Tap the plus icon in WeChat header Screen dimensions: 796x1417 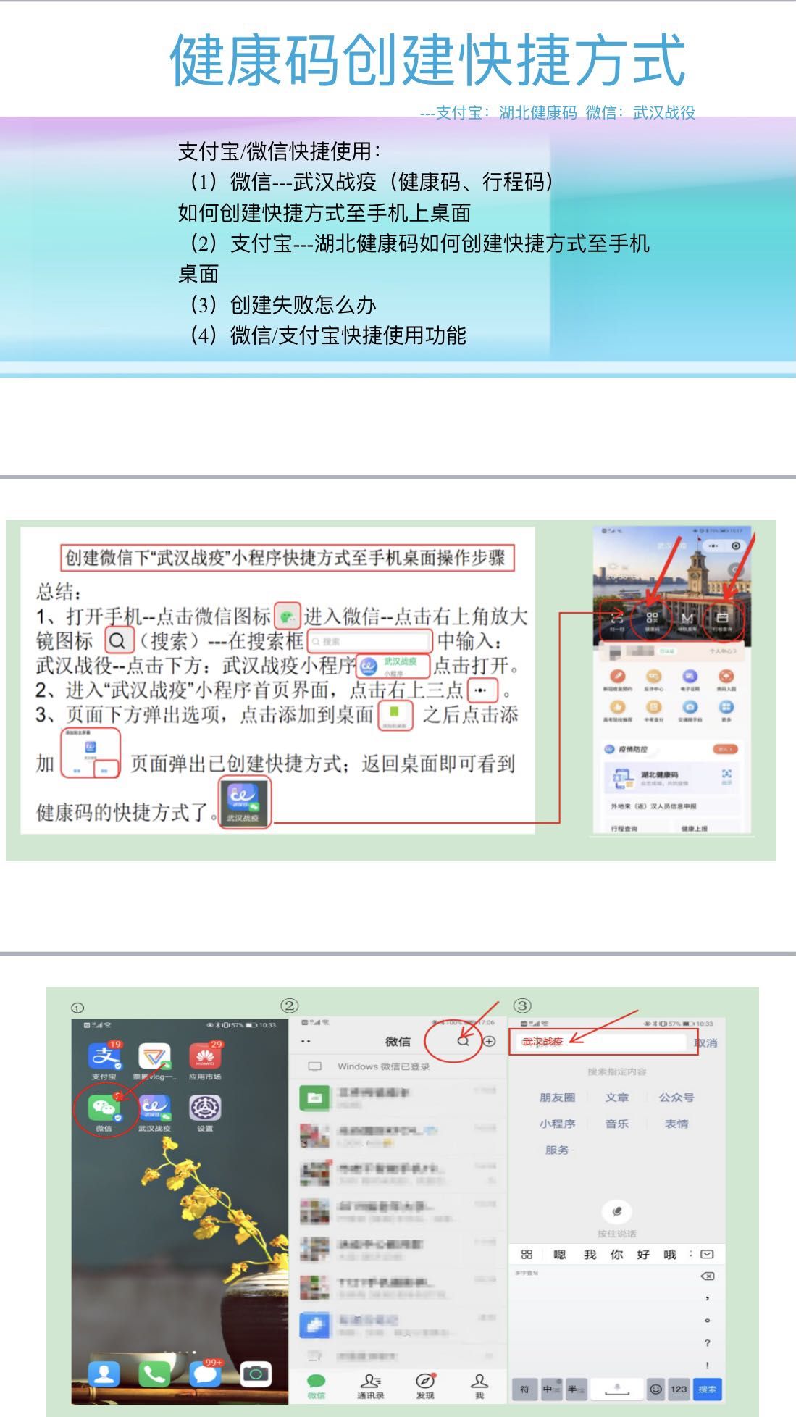pyautogui.click(x=490, y=1041)
